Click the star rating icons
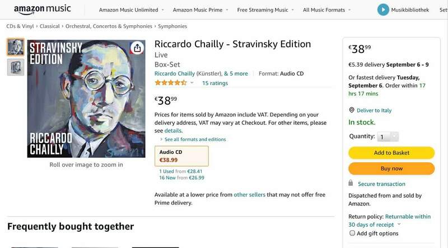 (x=170, y=83)
